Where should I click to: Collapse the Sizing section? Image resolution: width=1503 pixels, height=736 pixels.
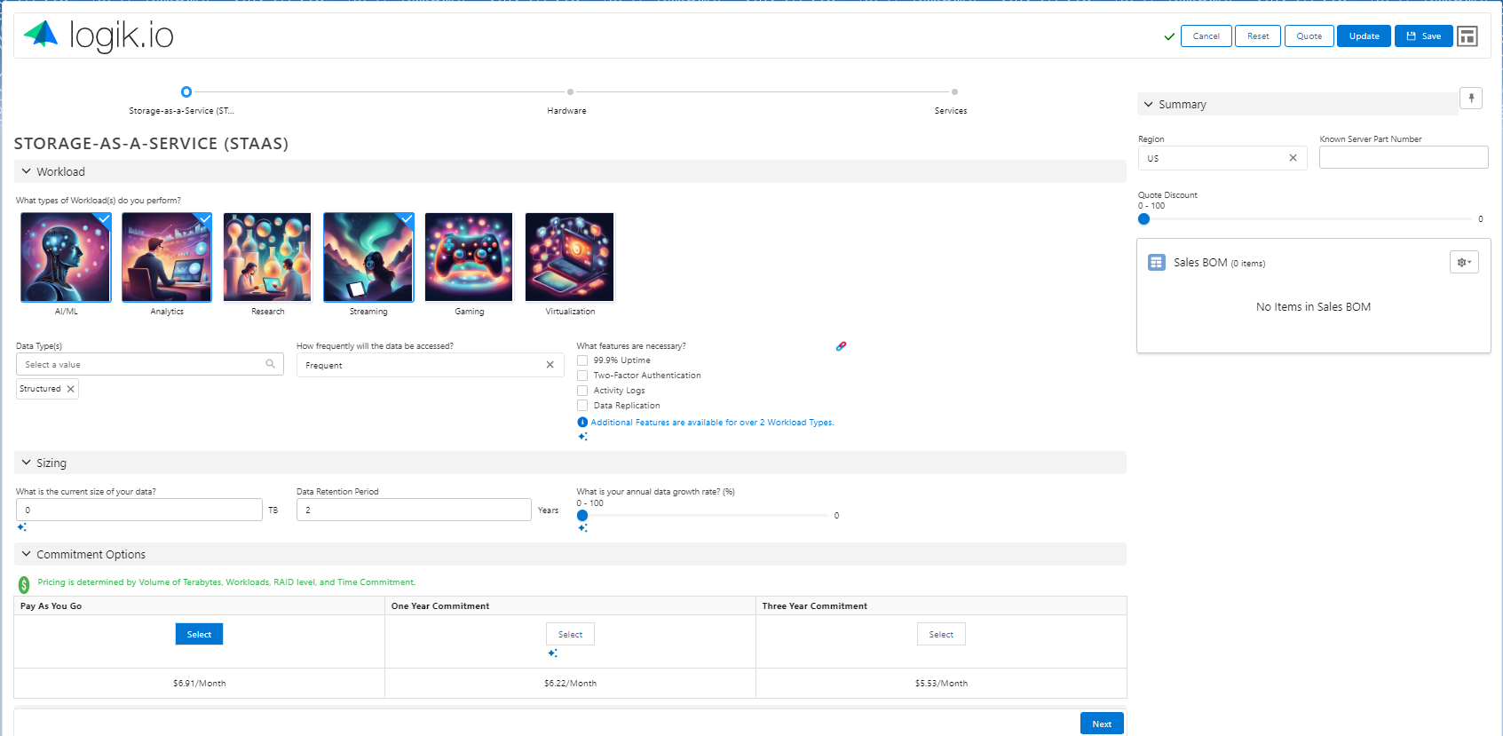(x=27, y=463)
